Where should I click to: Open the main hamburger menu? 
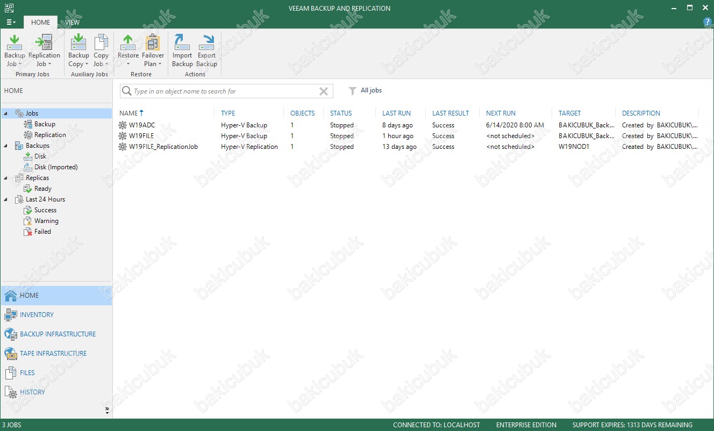[11, 22]
